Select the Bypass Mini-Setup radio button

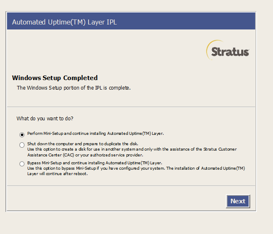coord(22,164)
